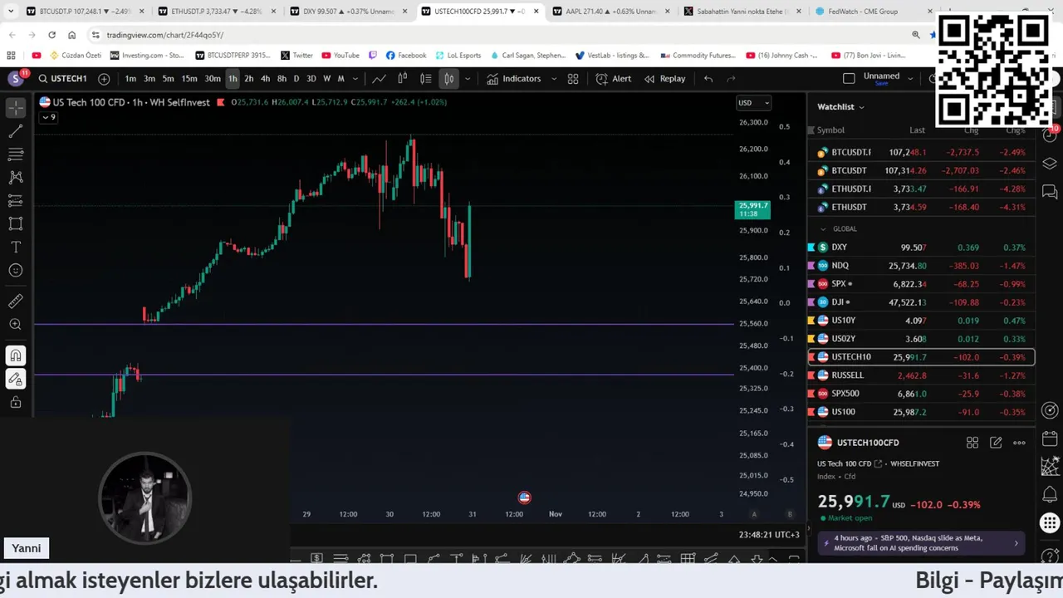Select the NDQ row in watchlist
Image resolution: width=1063 pixels, height=598 pixels.
tap(922, 266)
